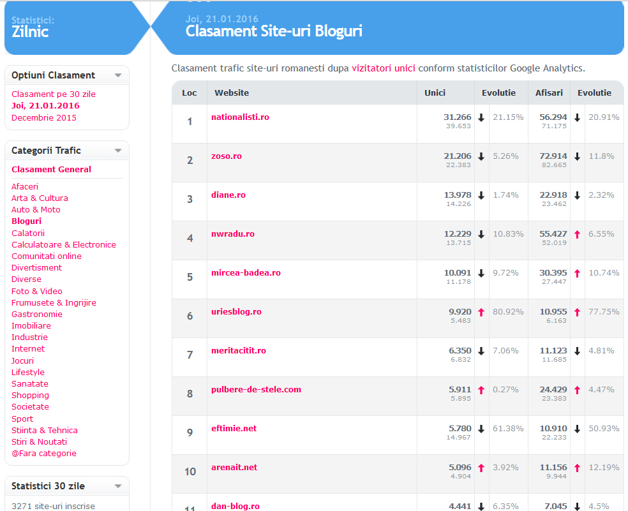628x511 pixels.
Task: Open Calculatoare & Electronice category
Action: (x=64, y=245)
